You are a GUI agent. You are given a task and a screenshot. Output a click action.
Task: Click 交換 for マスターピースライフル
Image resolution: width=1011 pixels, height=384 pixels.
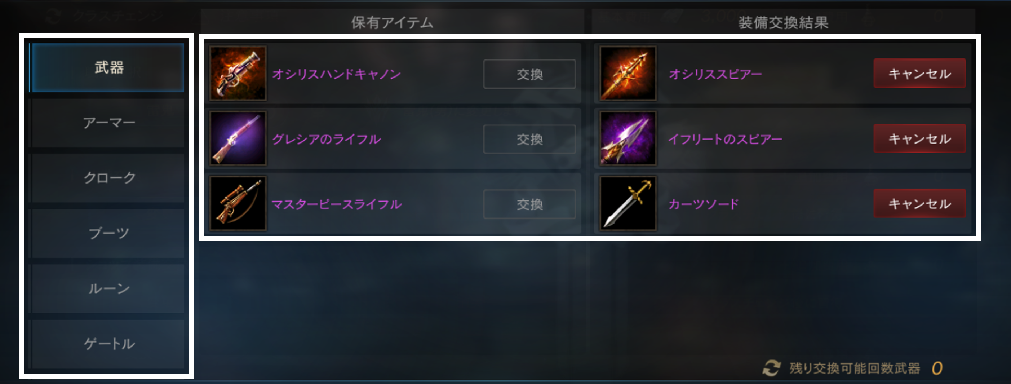[529, 204]
